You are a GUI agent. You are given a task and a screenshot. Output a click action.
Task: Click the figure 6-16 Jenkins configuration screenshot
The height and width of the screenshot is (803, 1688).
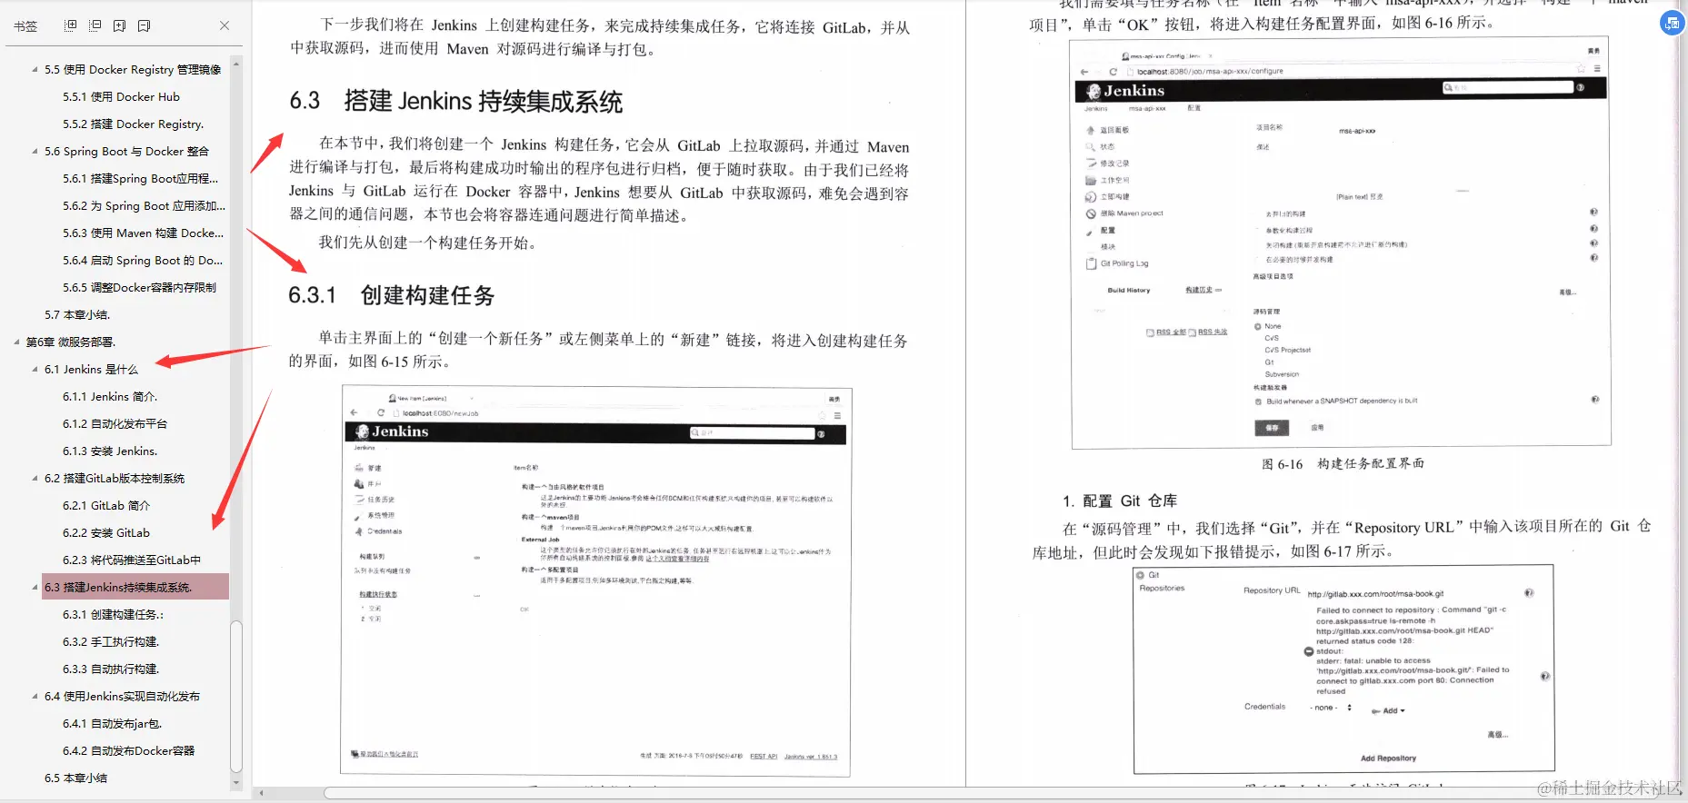tap(1342, 243)
